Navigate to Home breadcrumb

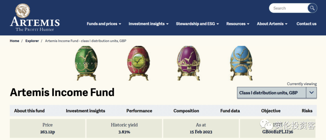click(14, 41)
